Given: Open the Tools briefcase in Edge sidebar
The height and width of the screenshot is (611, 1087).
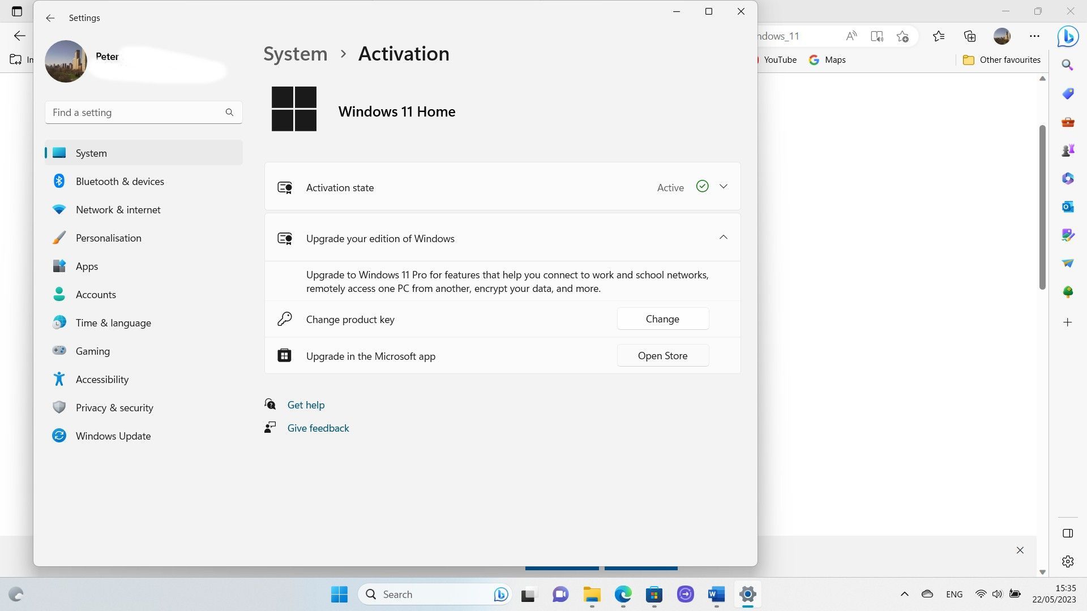Looking at the screenshot, I should tap(1068, 122).
